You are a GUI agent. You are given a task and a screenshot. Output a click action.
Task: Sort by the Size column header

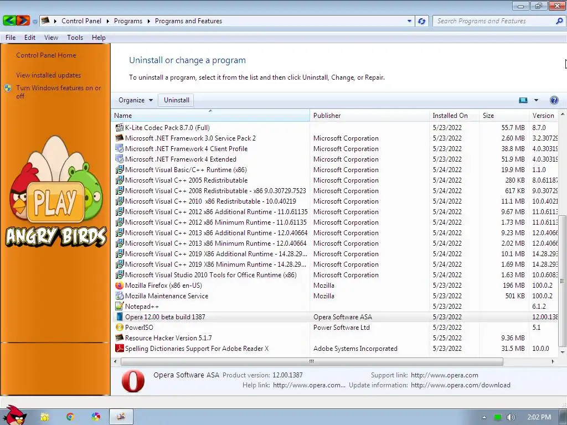(x=504, y=115)
